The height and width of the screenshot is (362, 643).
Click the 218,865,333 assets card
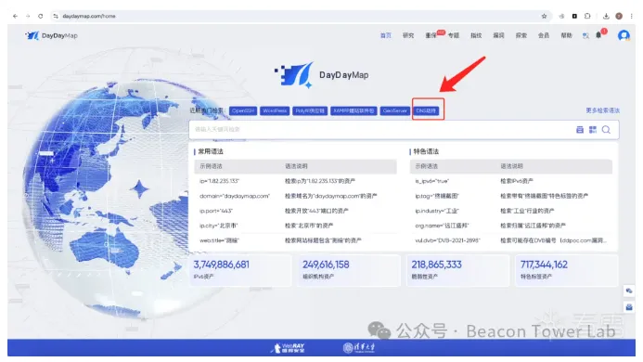tap(458, 270)
